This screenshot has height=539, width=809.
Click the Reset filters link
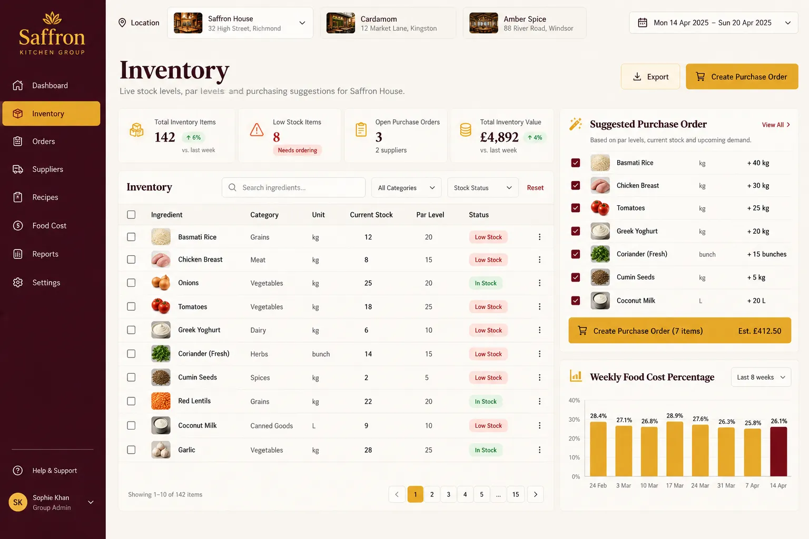tap(535, 187)
